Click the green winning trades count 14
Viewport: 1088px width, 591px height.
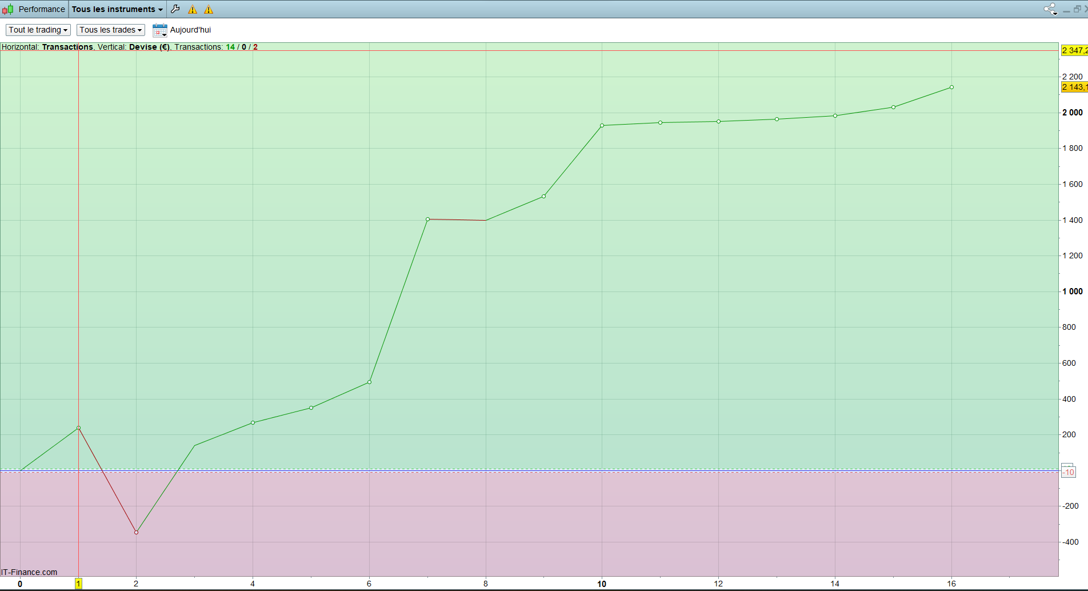tap(230, 47)
